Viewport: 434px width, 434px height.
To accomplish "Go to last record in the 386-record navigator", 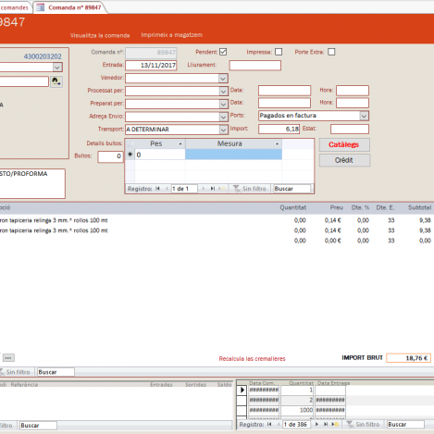I will pyautogui.click(x=326, y=424).
